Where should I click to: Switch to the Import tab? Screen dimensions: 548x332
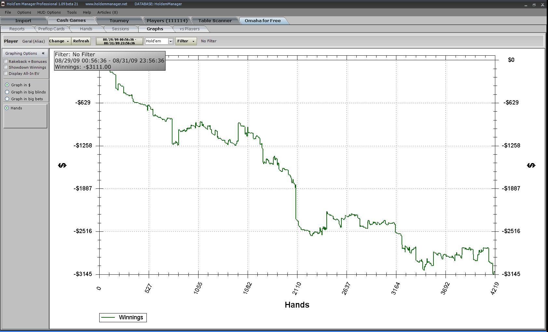[x=23, y=21]
